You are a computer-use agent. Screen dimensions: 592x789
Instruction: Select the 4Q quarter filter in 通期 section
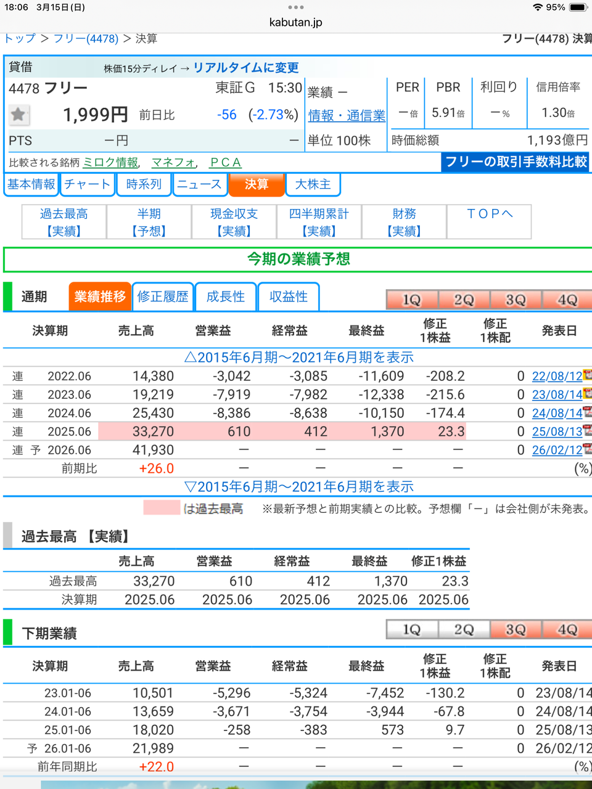click(567, 299)
